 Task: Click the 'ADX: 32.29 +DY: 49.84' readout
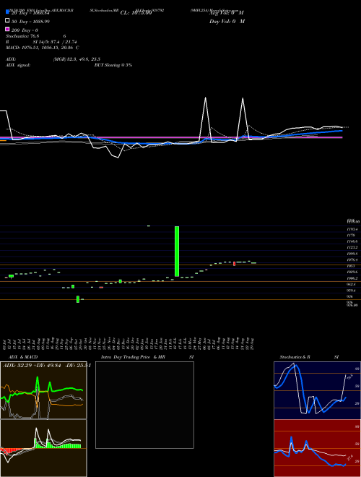pyautogui.click(x=32, y=366)
